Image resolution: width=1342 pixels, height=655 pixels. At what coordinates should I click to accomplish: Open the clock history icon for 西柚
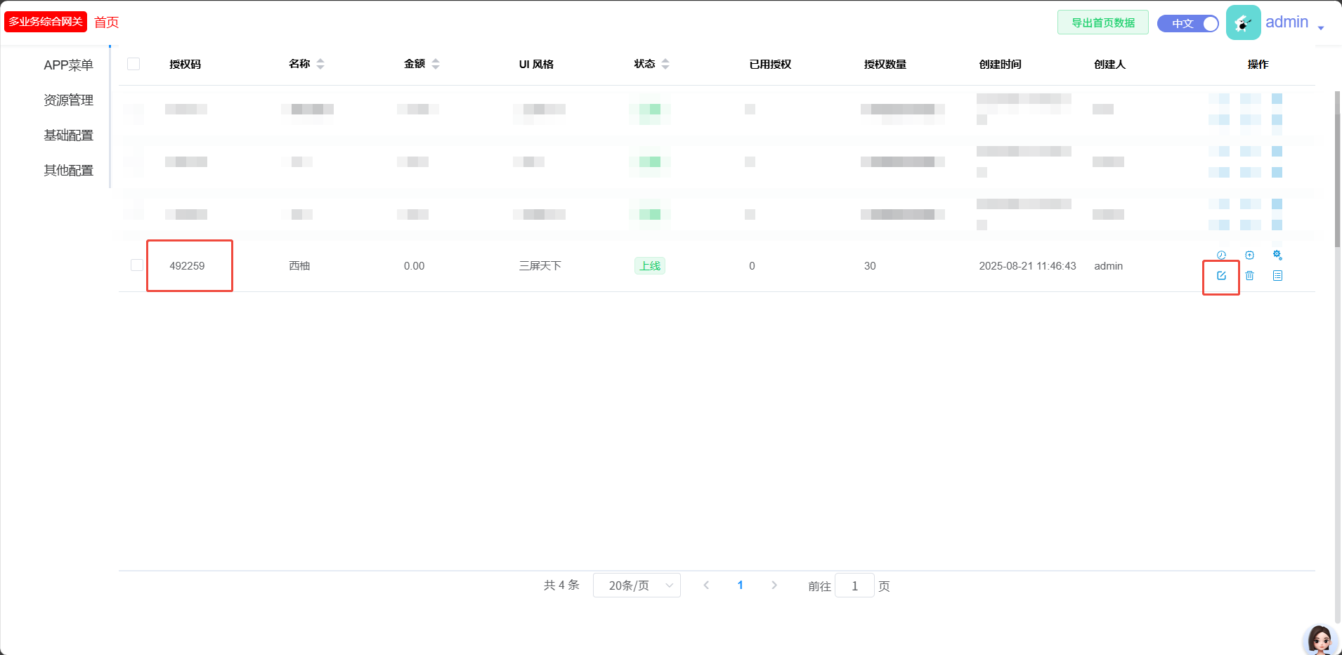pyautogui.click(x=1221, y=255)
